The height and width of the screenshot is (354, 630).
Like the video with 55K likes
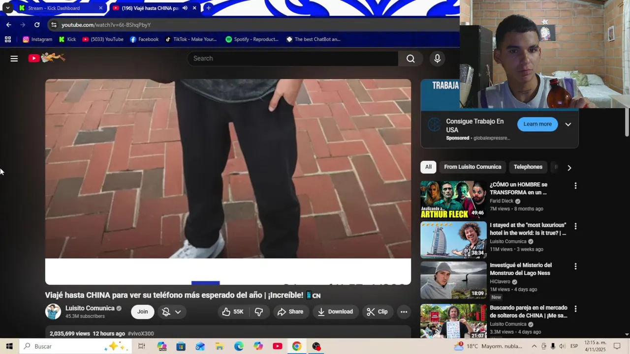pyautogui.click(x=233, y=312)
